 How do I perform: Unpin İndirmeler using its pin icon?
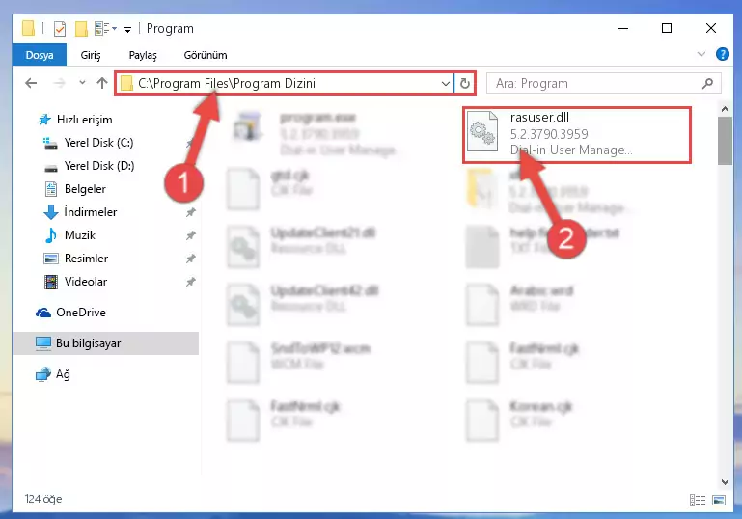tap(191, 212)
